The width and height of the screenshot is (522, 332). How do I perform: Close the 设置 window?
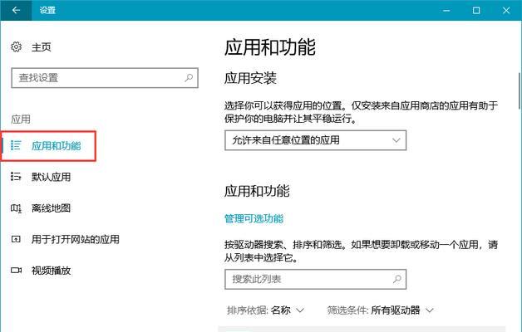click(x=506, y=11)
